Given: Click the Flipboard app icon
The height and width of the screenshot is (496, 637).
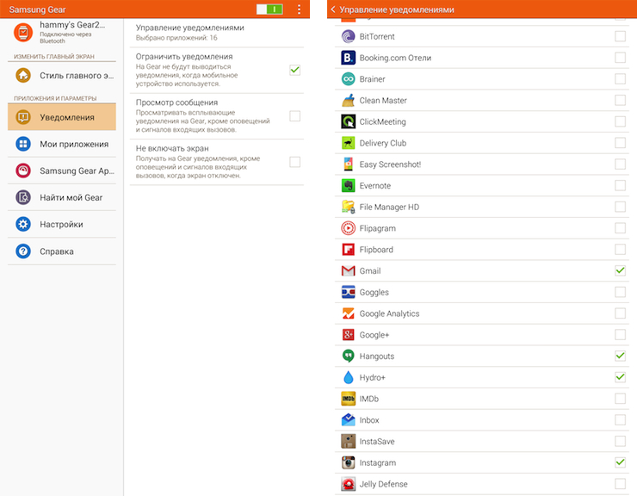Looking at the screenshot, I should (x=348, y=250).
